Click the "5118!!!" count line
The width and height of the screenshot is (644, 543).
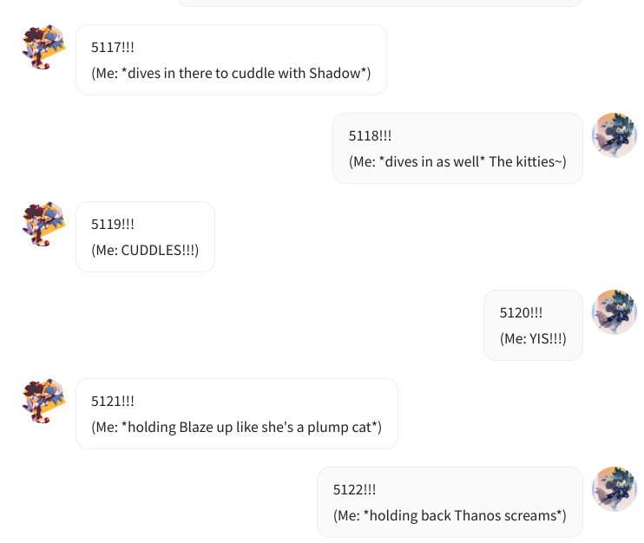370,135
